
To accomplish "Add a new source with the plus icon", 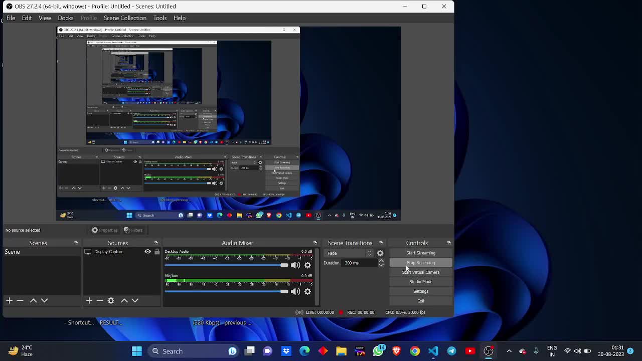I will coord(89,300).
